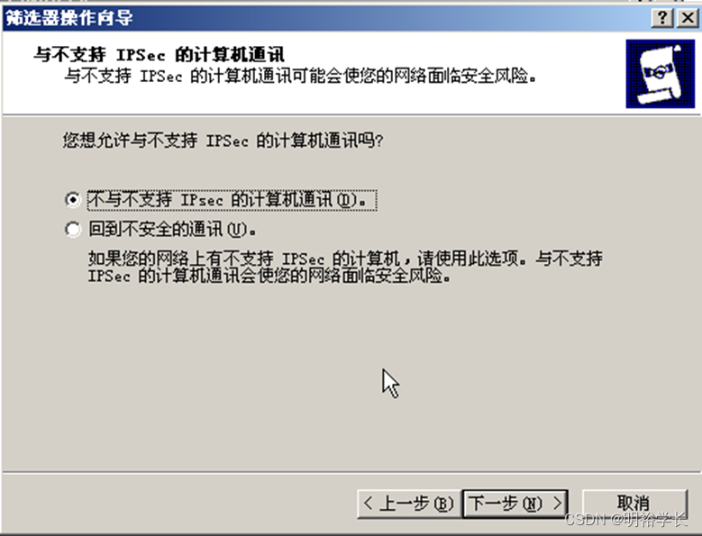Screen dimensions: 702x536
Task: Go forward with 下一步(N) button
Action: 515,504
